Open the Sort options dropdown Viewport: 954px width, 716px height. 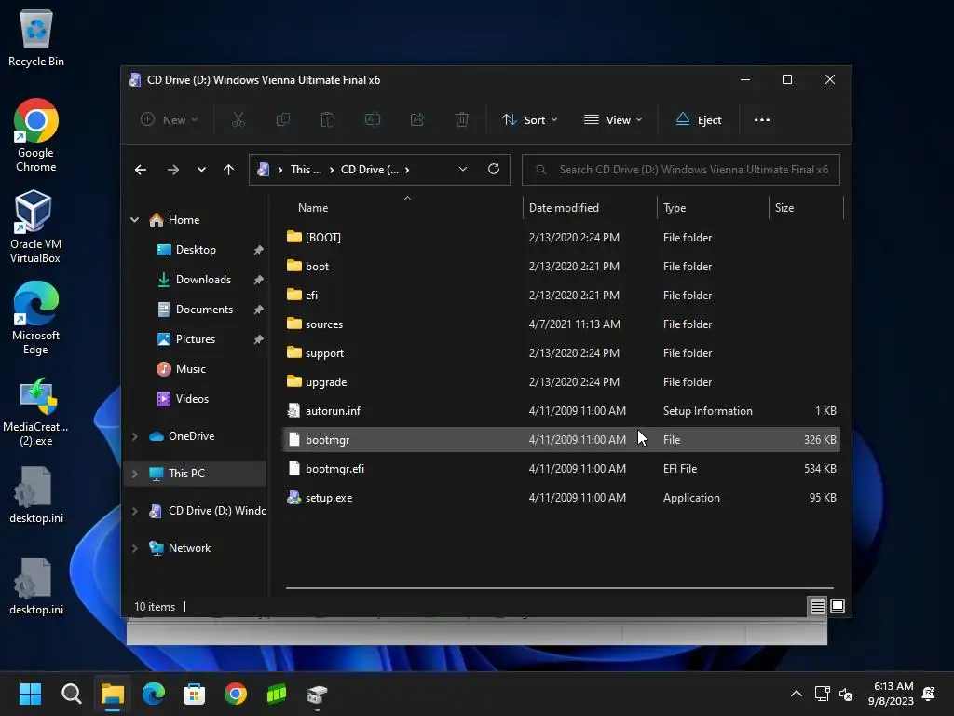[529, 120]
